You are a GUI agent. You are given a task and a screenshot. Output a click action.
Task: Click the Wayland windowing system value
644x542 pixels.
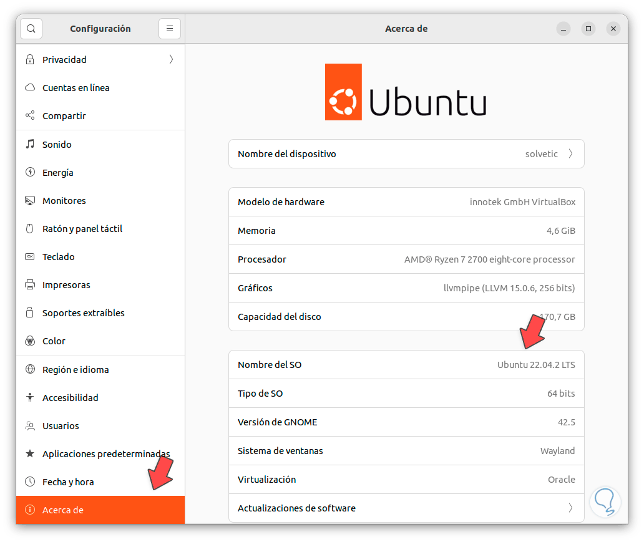click(x=557, y=451)
